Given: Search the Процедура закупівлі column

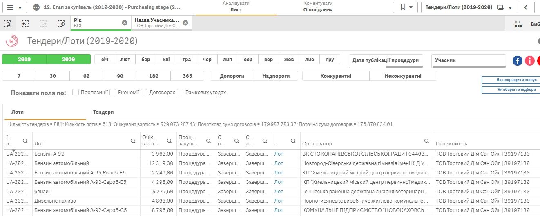Looking at the screenshot, I should pyautogui.click(x=209, y=141).
